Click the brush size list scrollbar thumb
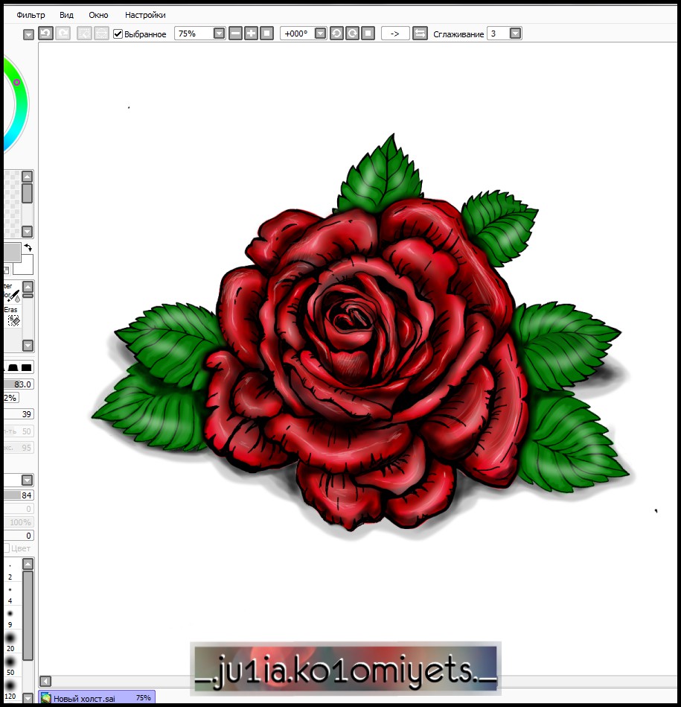The width and height of the screenshot is (681, 707). [x=28, y=615]
